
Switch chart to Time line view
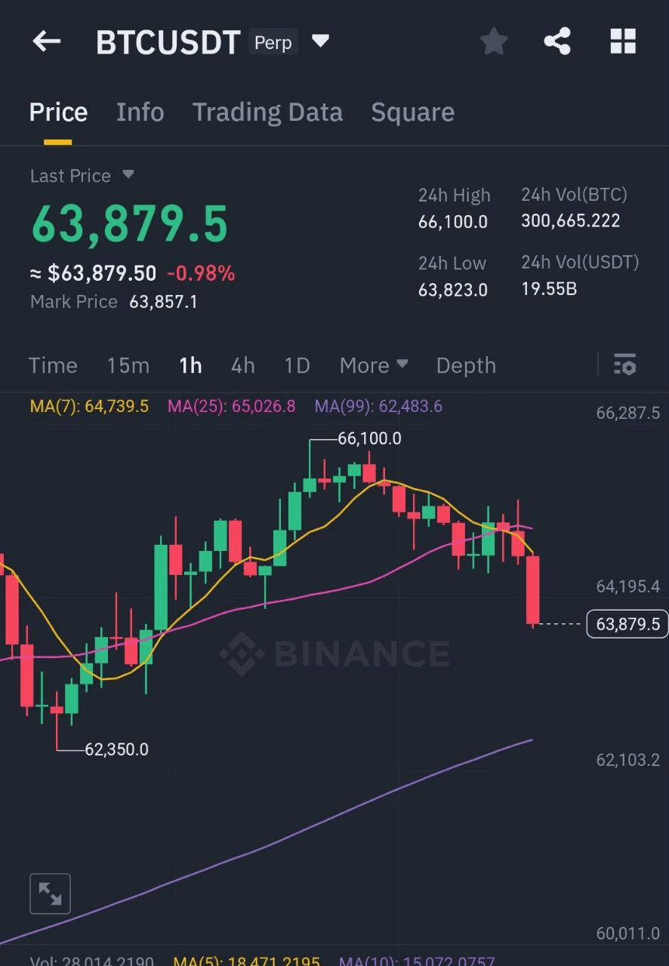53,365
